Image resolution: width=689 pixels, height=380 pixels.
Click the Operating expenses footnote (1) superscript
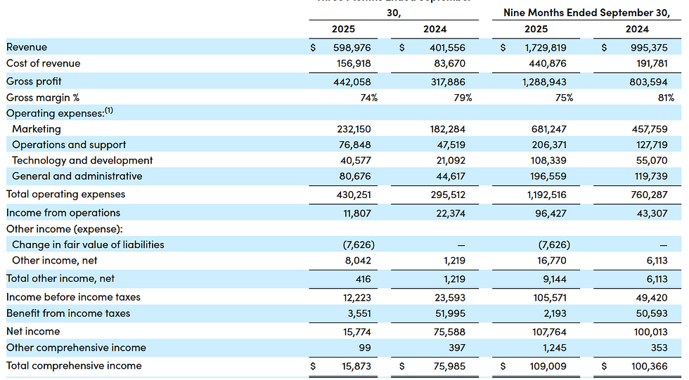pyautogui.click(x=109, y=110)
